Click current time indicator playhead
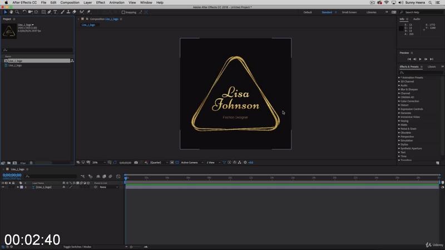This screenshot has width=445, height=250. tap(126, 178)
